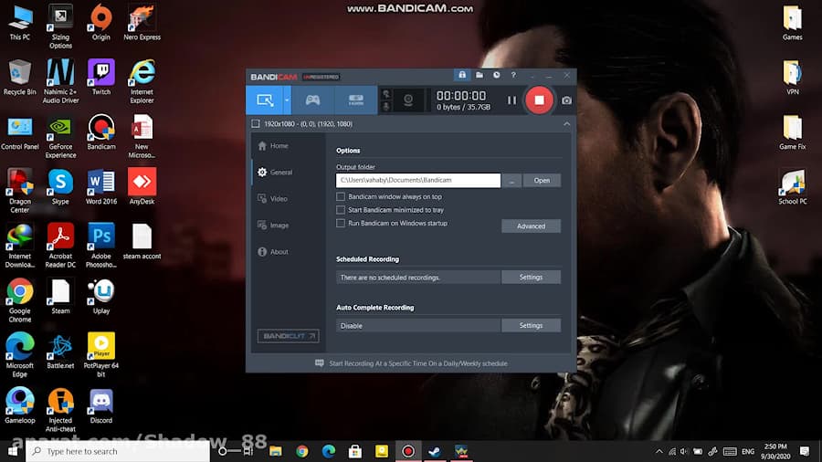Open screen recording mode dropdown arrow

point(287,100)
